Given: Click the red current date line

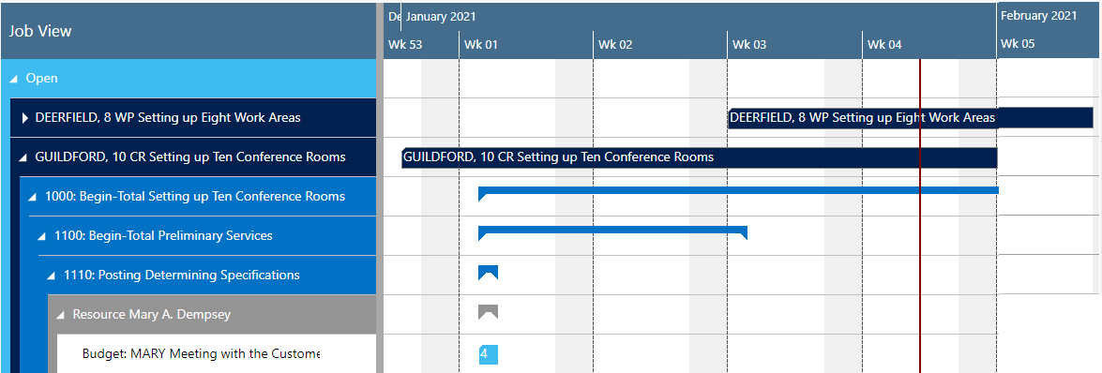Looking at the screenshot, I should point(920,211).
